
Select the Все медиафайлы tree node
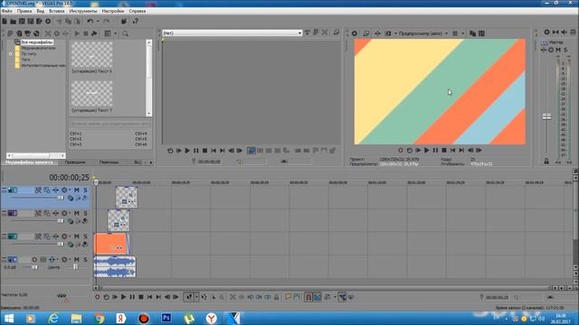(x=37, y=42)
